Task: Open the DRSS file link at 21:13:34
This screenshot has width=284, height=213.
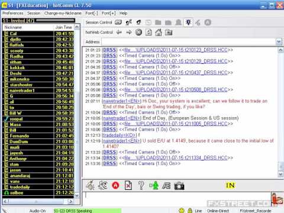Action: 176,158
